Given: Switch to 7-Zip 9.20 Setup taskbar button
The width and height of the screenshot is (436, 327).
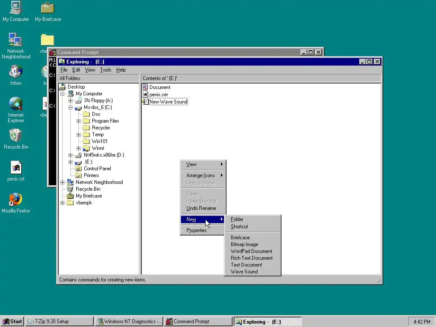Looking at the screenshot, I should pos(60,321).
